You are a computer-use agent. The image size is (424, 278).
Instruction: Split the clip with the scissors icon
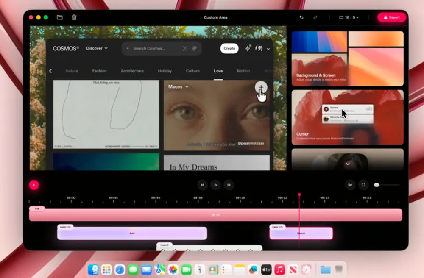pyautogui.click(x=350, y=185)
